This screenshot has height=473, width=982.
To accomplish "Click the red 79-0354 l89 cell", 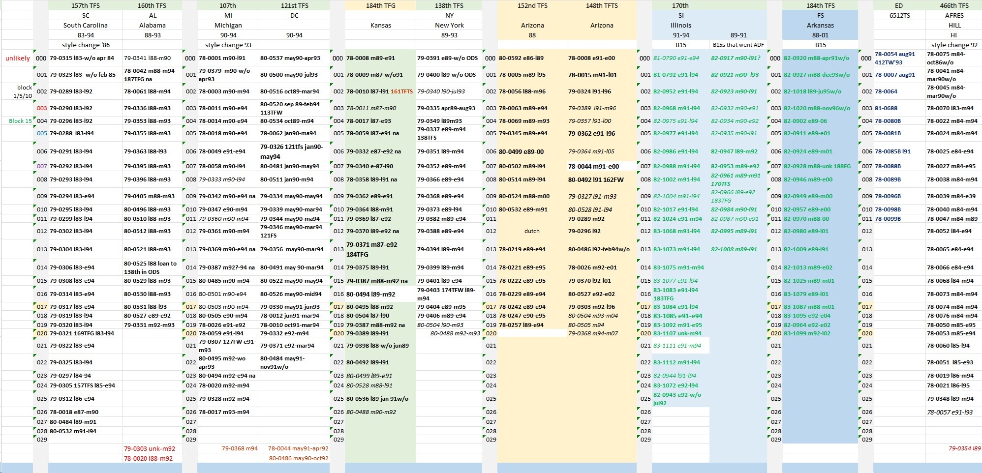I will tap(964, 448).
